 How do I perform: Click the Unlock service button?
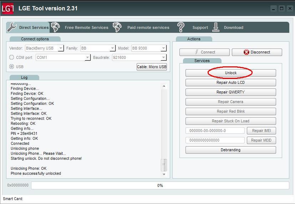(231, 73)
